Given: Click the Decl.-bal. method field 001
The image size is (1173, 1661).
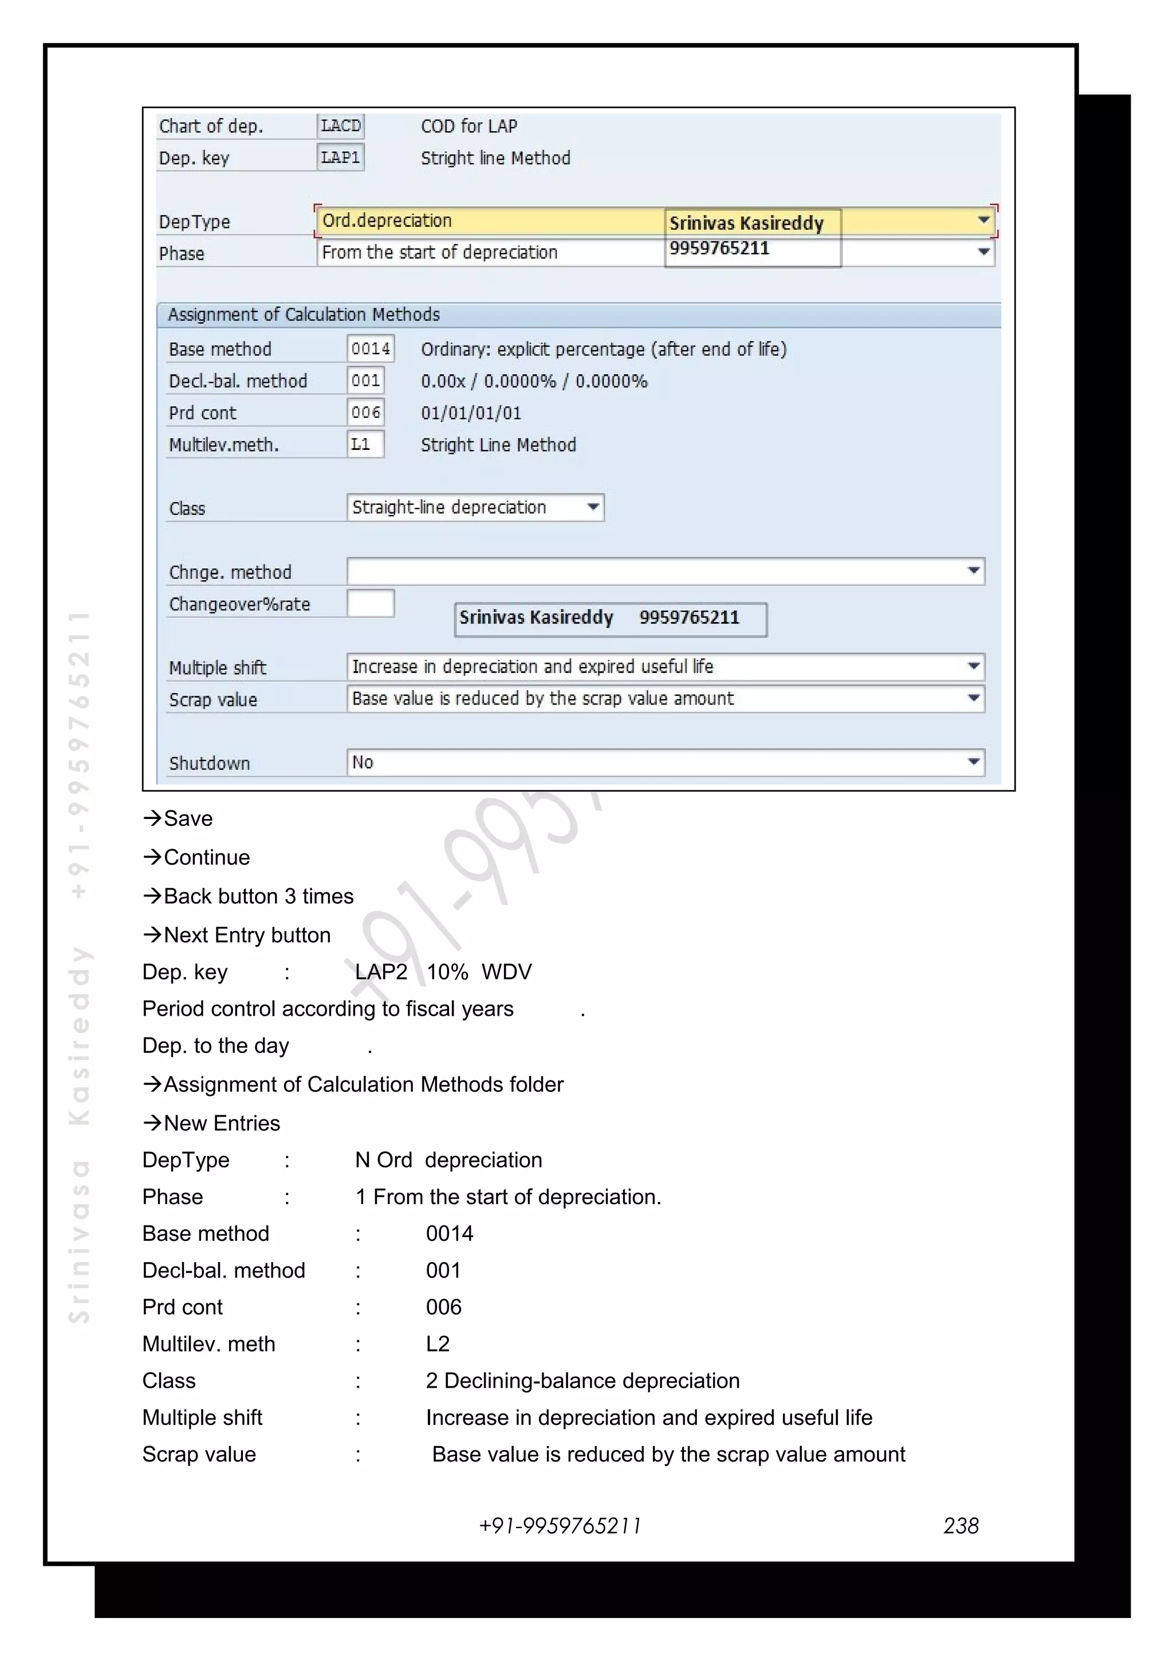Looking at the screenshot, I should pos(365,381).
